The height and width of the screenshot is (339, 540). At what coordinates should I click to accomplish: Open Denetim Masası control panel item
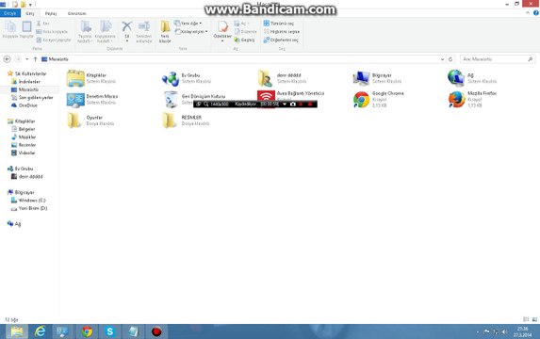coord(92,99)
